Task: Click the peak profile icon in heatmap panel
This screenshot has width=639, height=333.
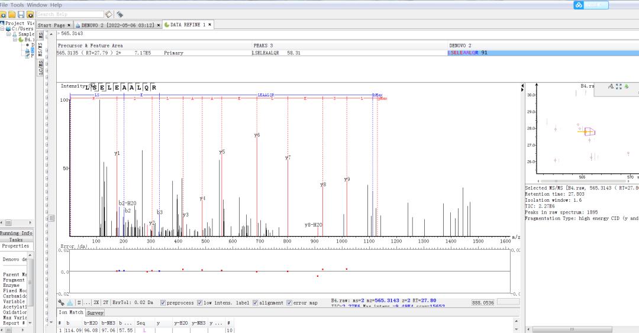Action: click(x=612, y=86)
